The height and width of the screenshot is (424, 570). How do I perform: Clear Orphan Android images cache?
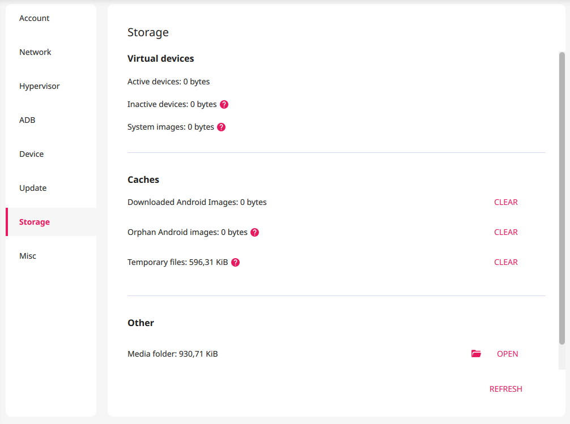(x=505, y=232)
